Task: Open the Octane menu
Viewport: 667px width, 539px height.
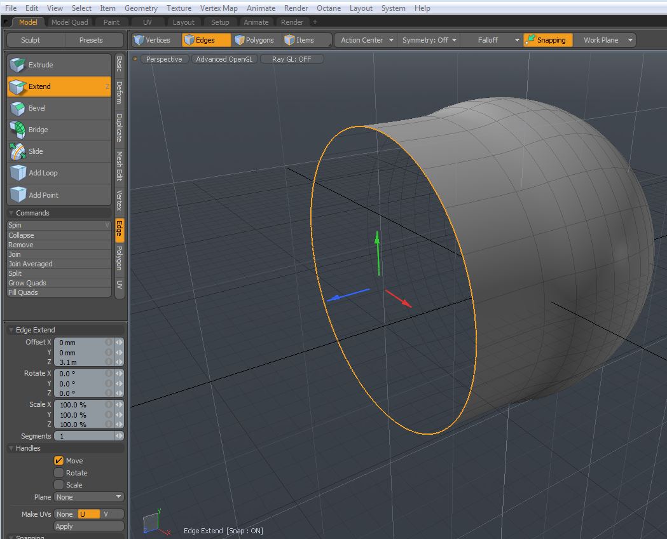Action: [x=328, y=8]
